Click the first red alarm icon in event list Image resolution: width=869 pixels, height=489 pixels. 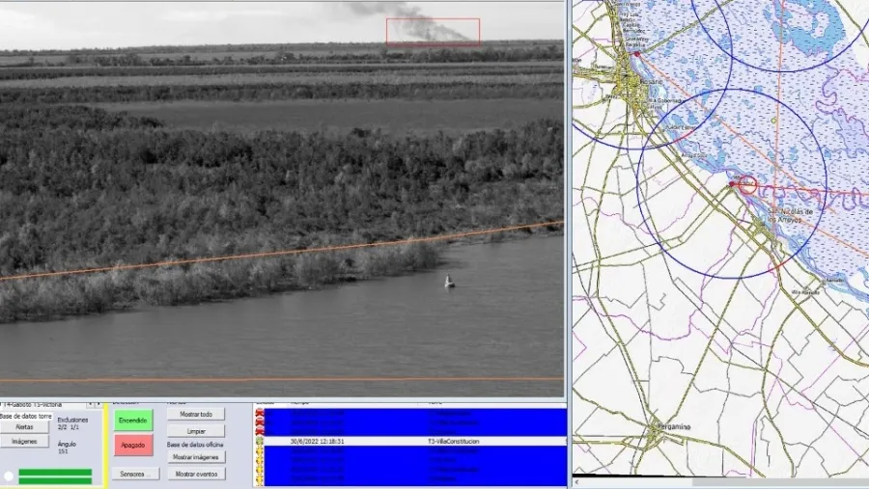coord(260,413)
